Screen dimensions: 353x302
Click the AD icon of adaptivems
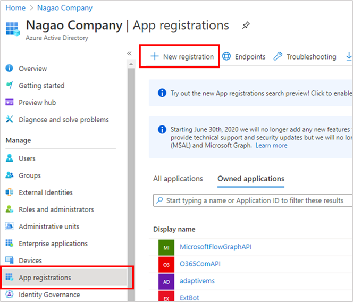[166, 281]
